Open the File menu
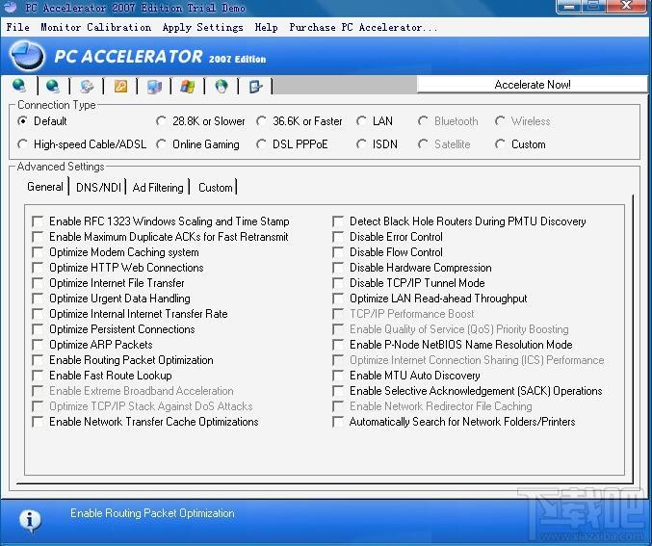Image resolution: width=652 pixels, height=546 pixels. tap(18, 28)
